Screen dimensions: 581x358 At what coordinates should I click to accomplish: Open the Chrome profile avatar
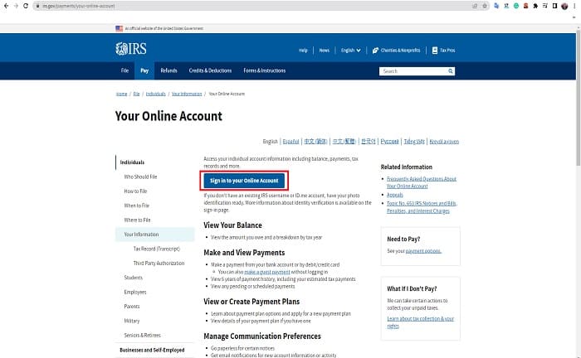564,6
